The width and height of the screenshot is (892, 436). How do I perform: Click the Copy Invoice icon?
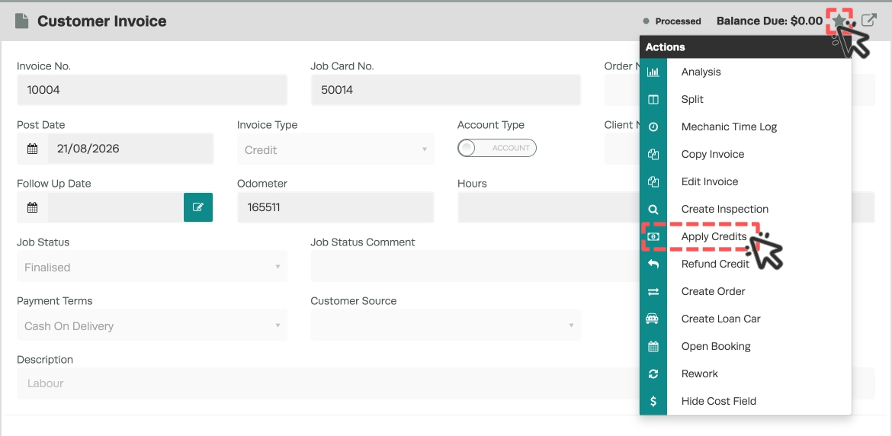click(x=653, y=154)
